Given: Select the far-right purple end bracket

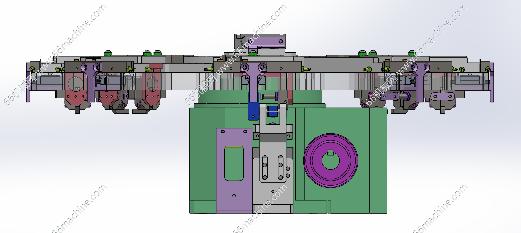Looking at the screenshot, I should (x=491, y=83).
